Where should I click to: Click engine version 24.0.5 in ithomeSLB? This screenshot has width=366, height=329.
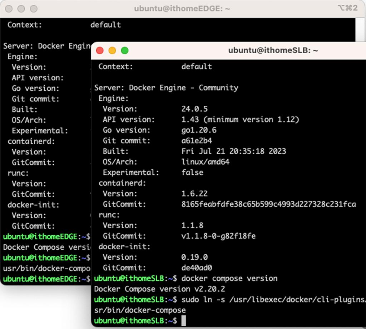pyautogui.click(x=194, y=109)
